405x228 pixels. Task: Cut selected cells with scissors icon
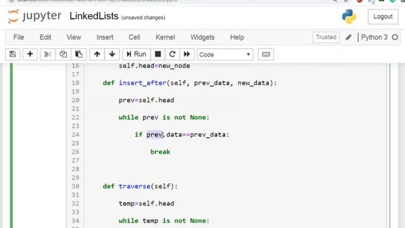[48, 54]
